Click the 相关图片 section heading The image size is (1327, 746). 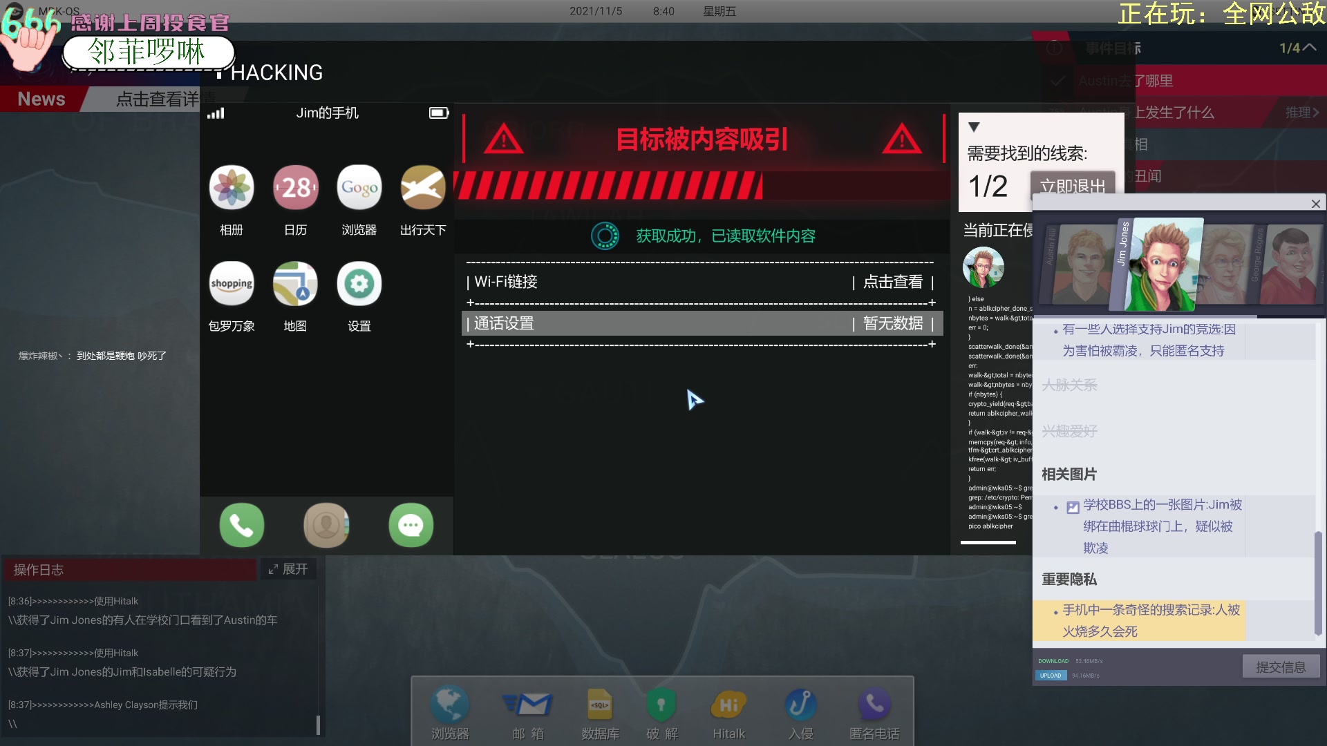point(1069,474)
